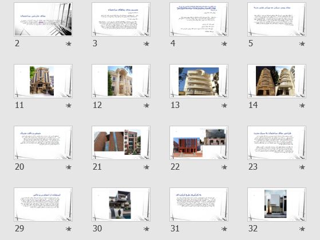
Task: Select slide 30 thumbnail
Action: point(121,205)
